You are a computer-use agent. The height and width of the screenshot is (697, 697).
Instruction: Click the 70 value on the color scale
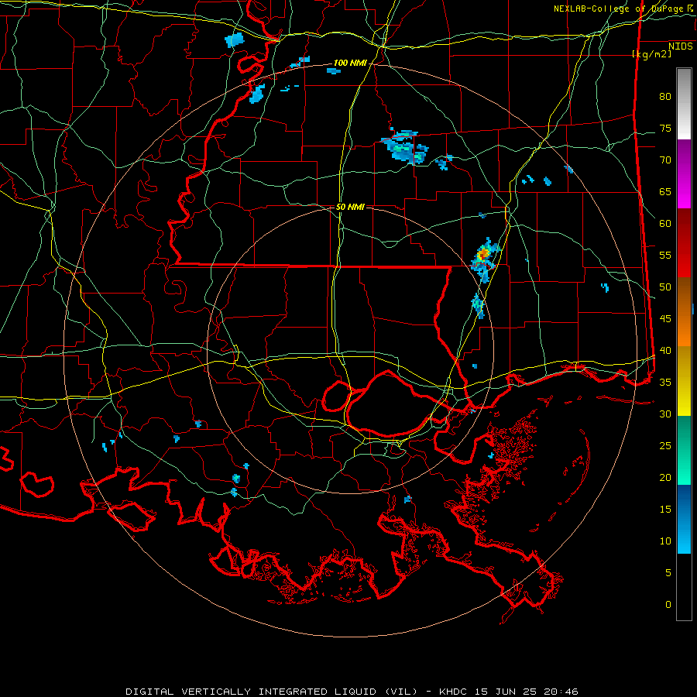(665, 160)
